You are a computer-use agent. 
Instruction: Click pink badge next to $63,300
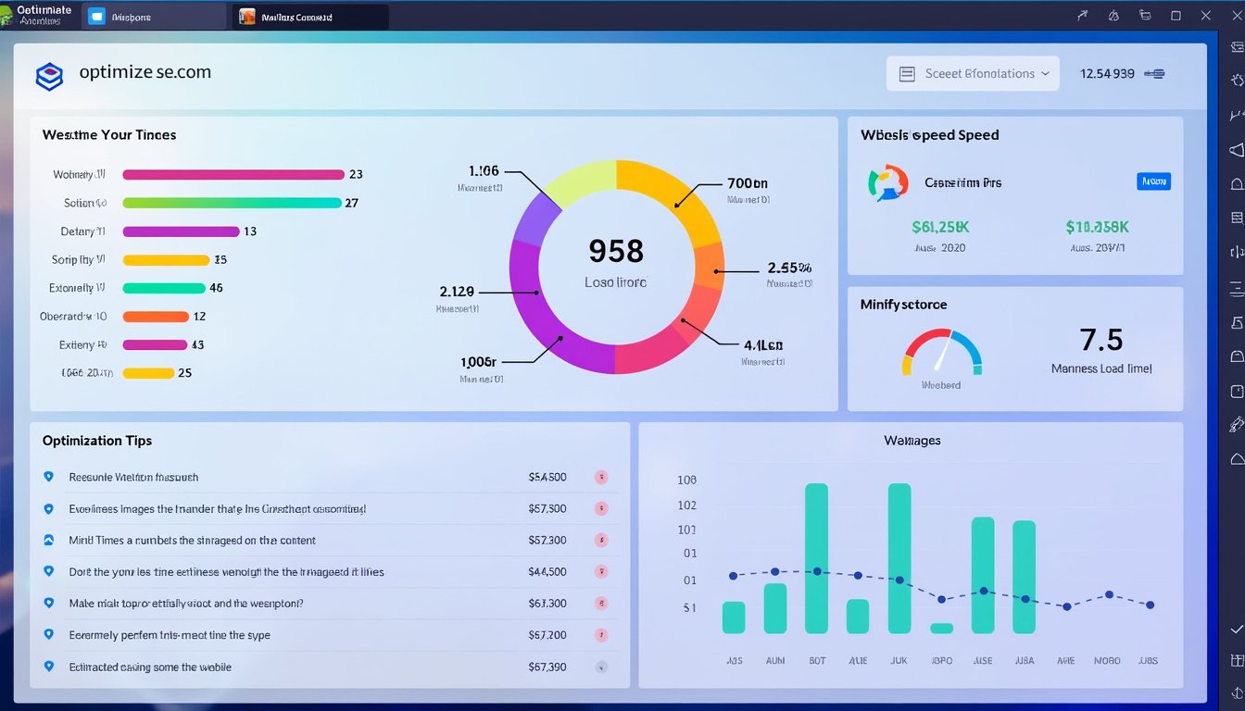[x=601, y=604]
